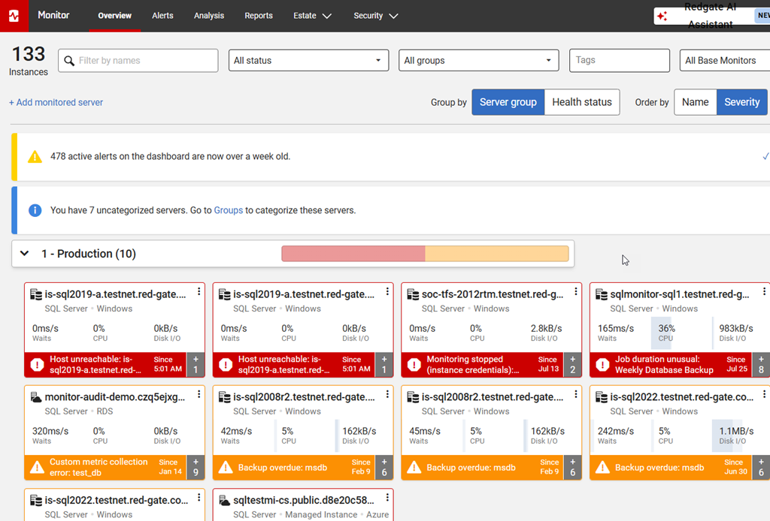Viewport: 770px width, 521px height.
Task: Expand the Security menu in the navigation bar
Action: (x=376, y=16)
